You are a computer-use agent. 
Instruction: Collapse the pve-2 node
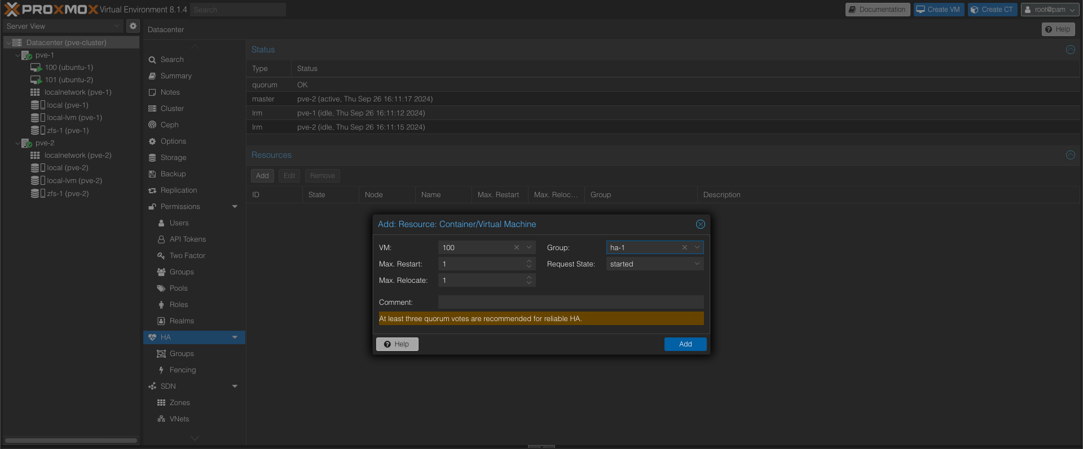coord(17,143)
